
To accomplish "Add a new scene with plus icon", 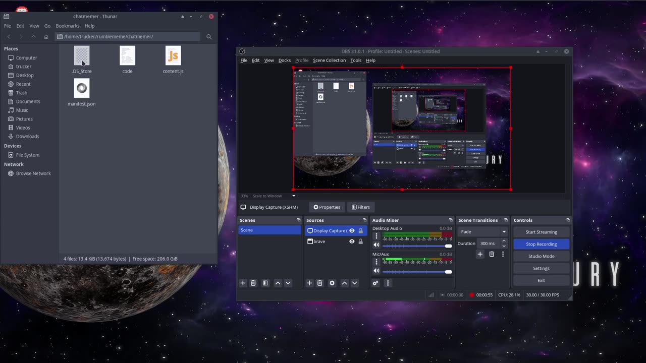I will 243,283.
